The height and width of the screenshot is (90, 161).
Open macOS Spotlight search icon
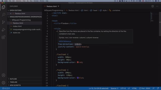[153, 1]
